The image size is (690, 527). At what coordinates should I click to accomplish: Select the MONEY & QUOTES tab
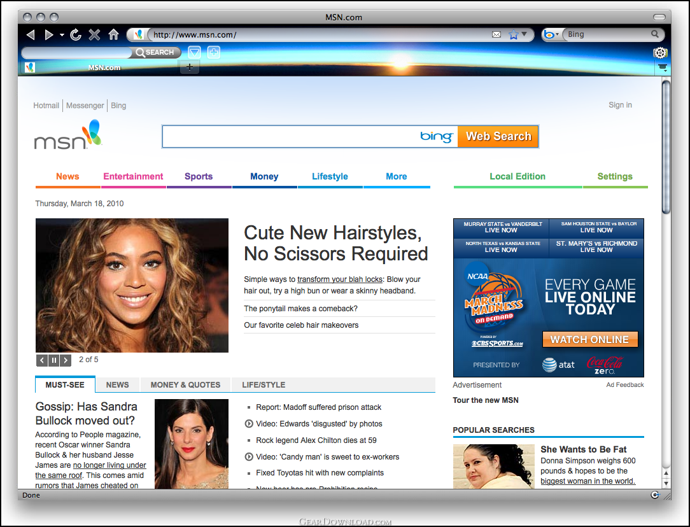[x=185, y=385]
